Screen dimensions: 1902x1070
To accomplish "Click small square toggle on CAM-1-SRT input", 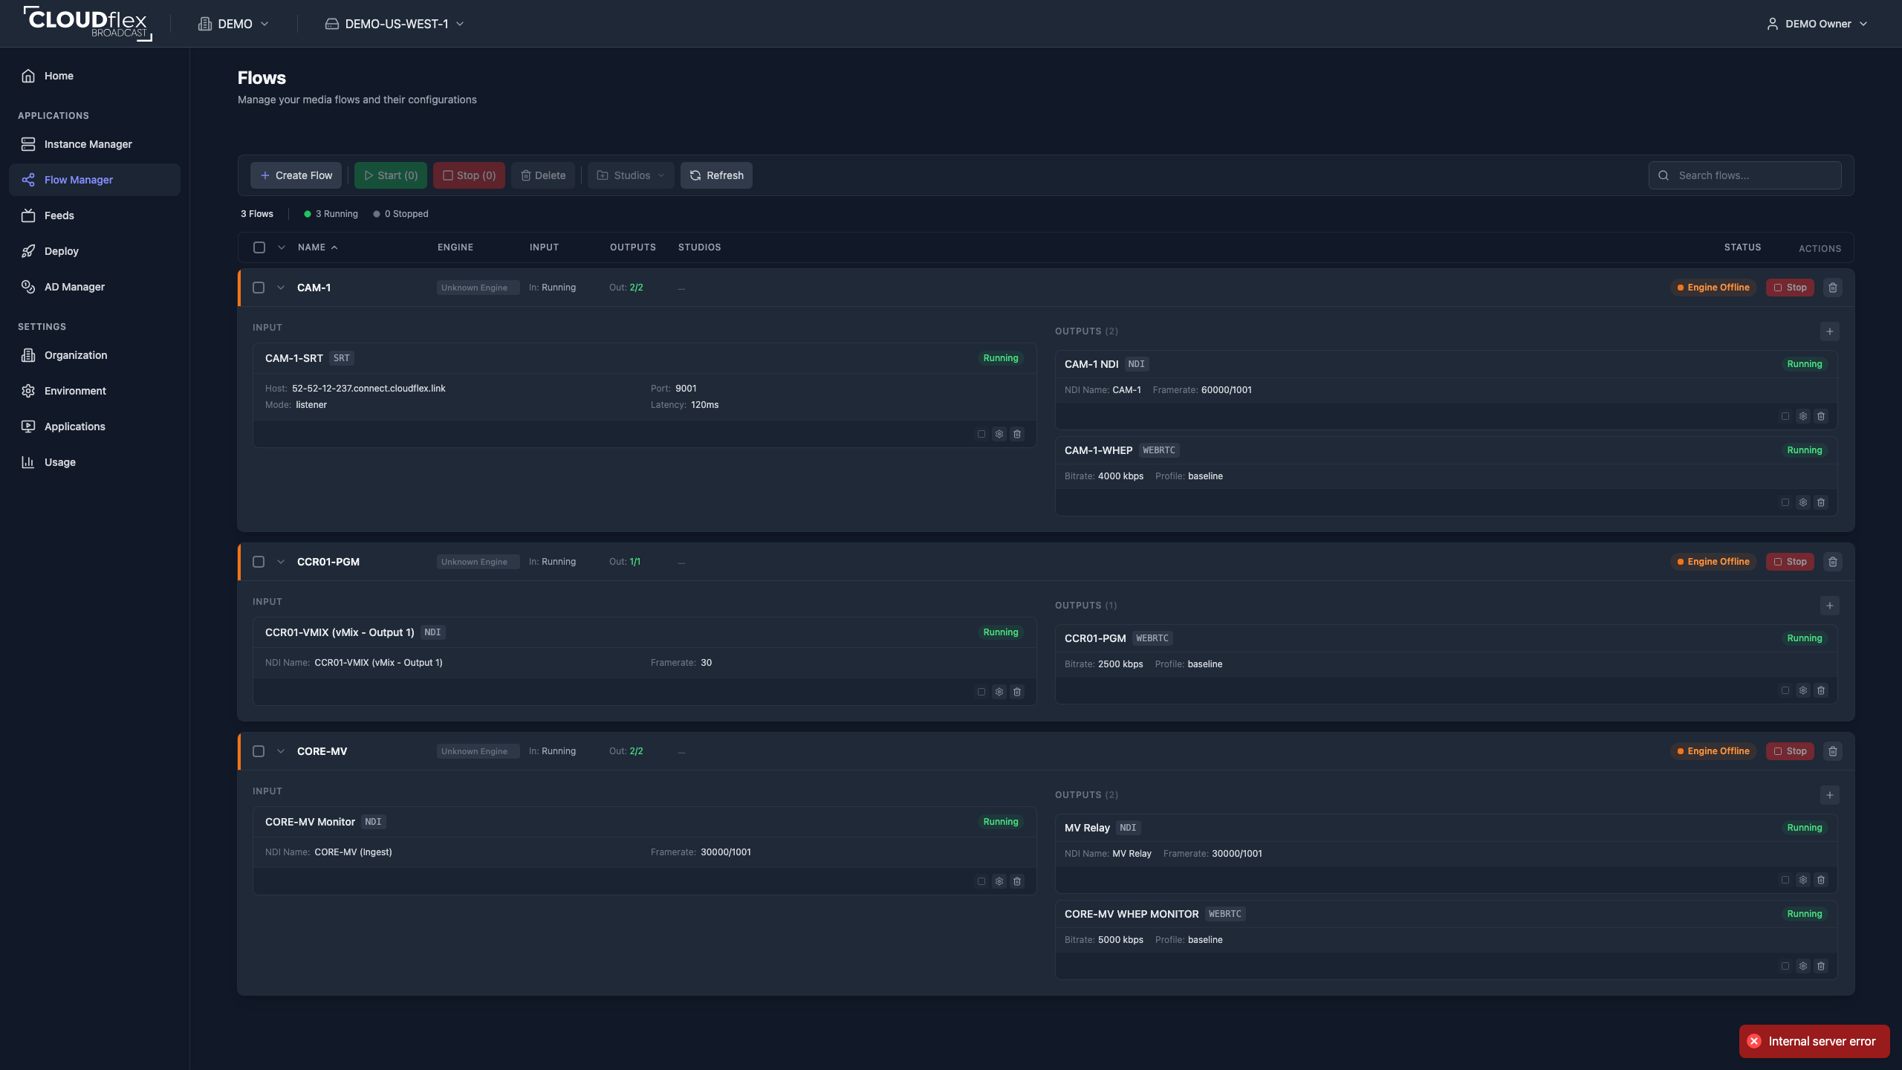I will (981, 434).
